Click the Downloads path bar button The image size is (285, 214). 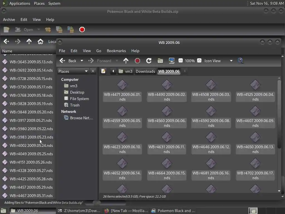pos(145,71)
